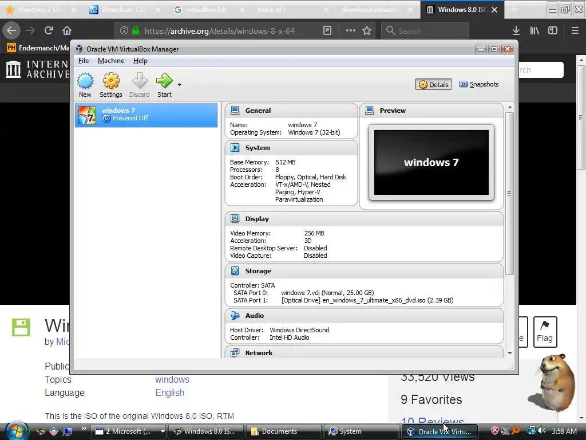The width and height of the screenshot is (586, 440).
Task: Click the Audio section speaker icon
Action: (235, 316)
